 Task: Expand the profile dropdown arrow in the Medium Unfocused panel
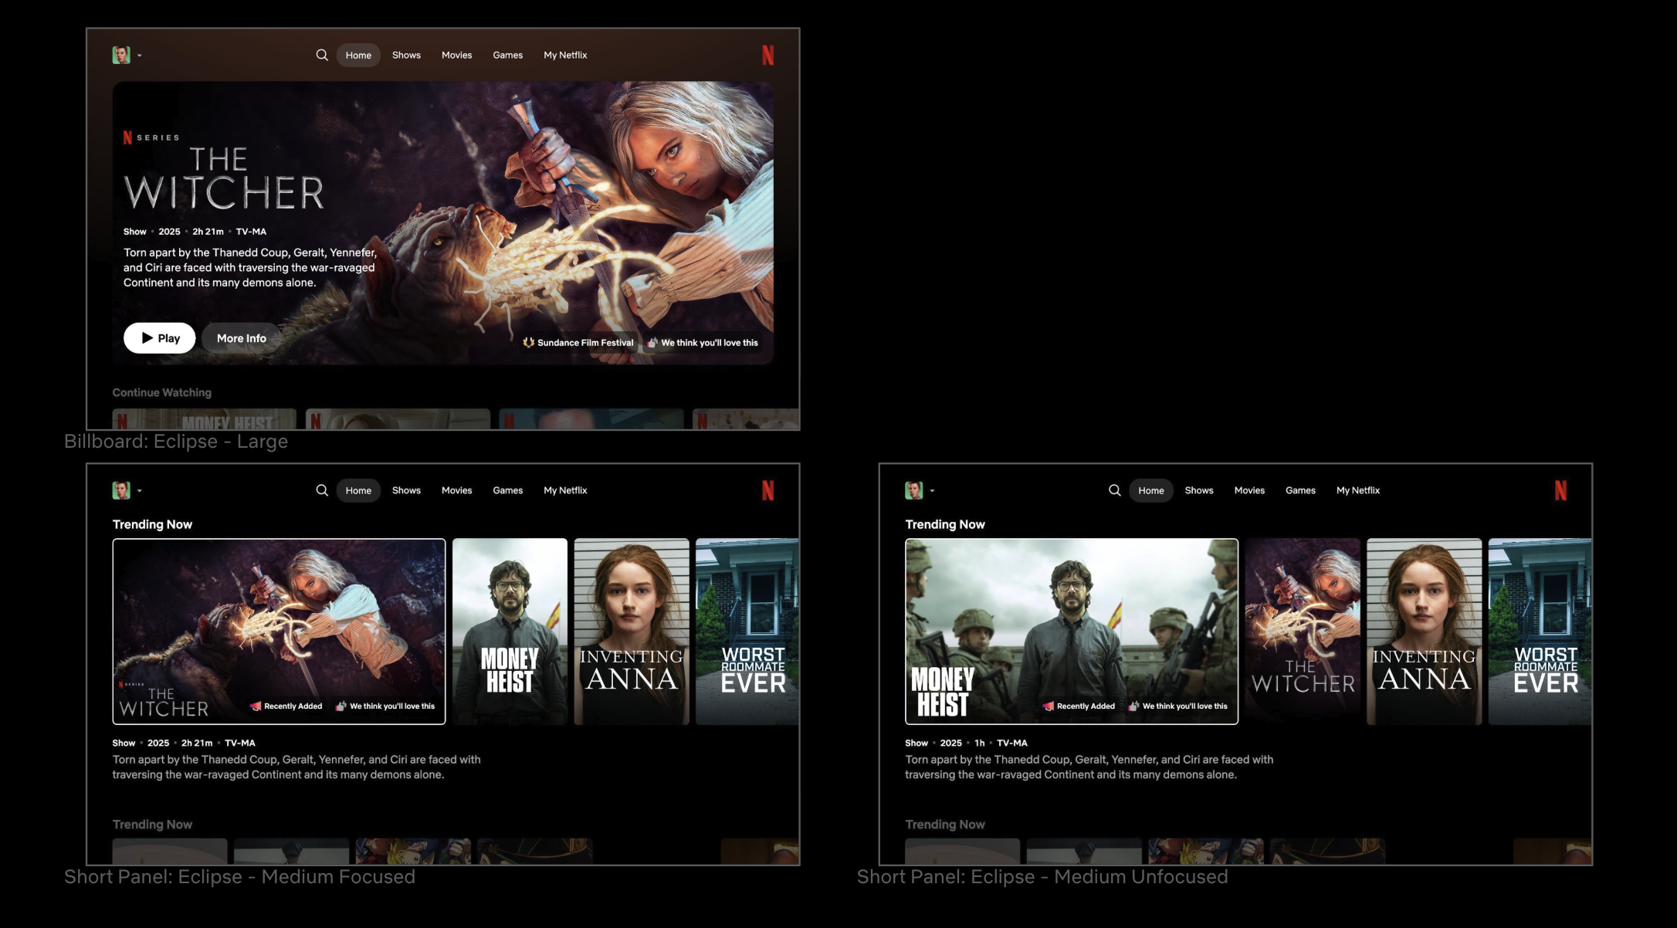click(x=933, y=491)
